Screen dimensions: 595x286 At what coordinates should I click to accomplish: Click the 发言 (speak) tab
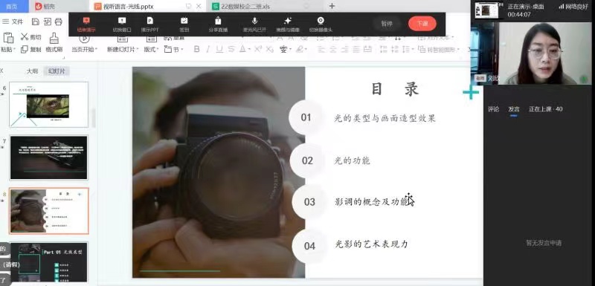coord(514,109)
